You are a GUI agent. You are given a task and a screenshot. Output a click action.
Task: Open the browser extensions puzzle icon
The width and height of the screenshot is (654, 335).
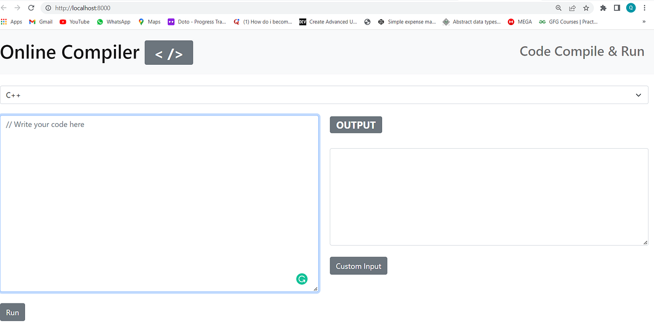click(x=603, y=8)
